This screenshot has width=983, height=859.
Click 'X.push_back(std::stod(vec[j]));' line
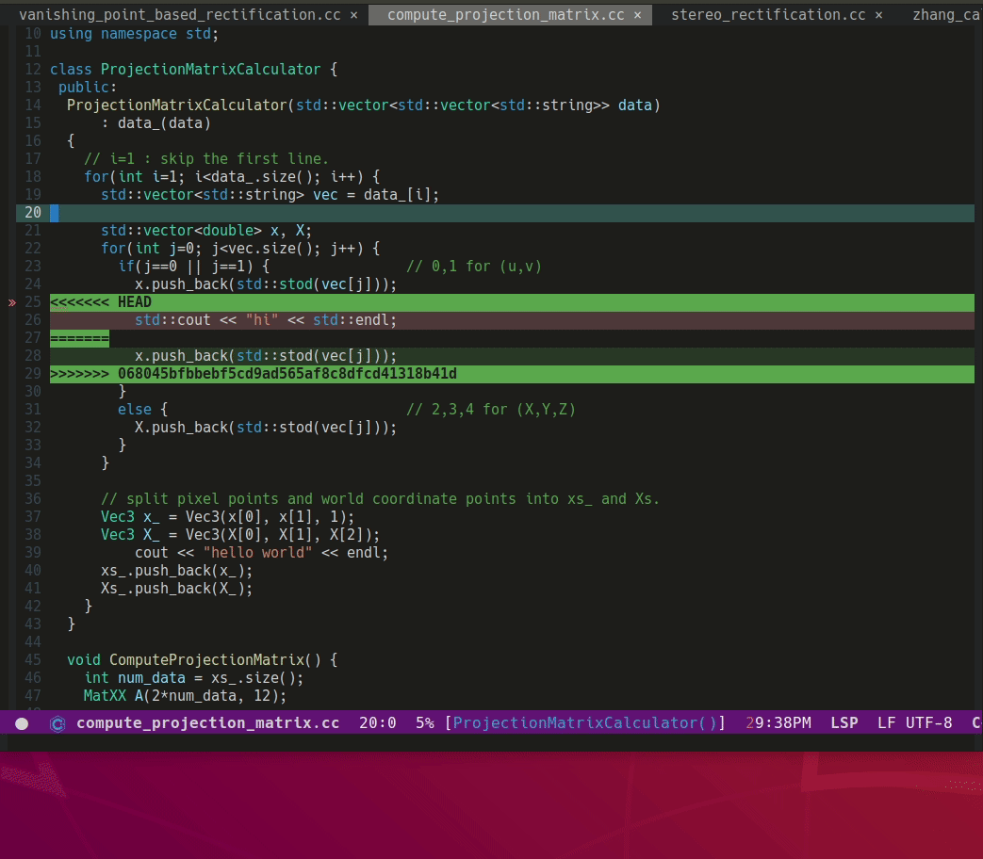tap(266, 428)
